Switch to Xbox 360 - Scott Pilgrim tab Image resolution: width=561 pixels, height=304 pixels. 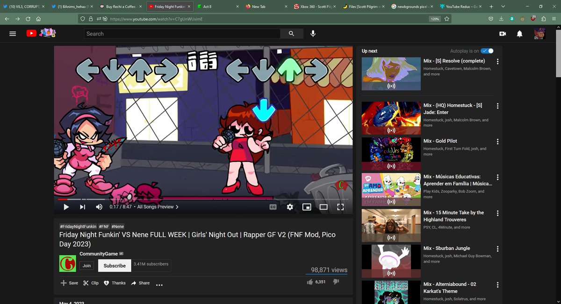click(315, 7)
